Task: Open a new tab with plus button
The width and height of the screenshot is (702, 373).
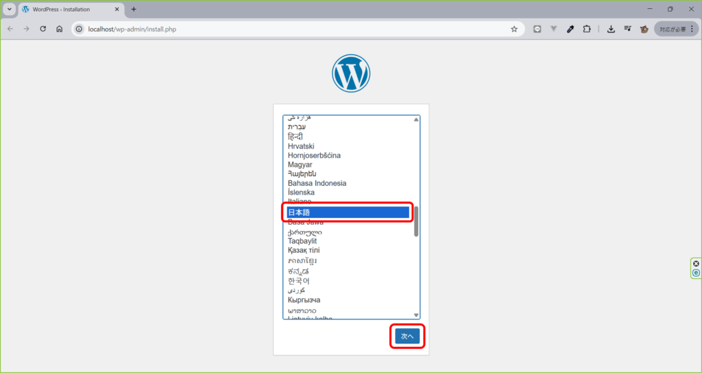Action: pyautogui.click(x=134, y=9)
